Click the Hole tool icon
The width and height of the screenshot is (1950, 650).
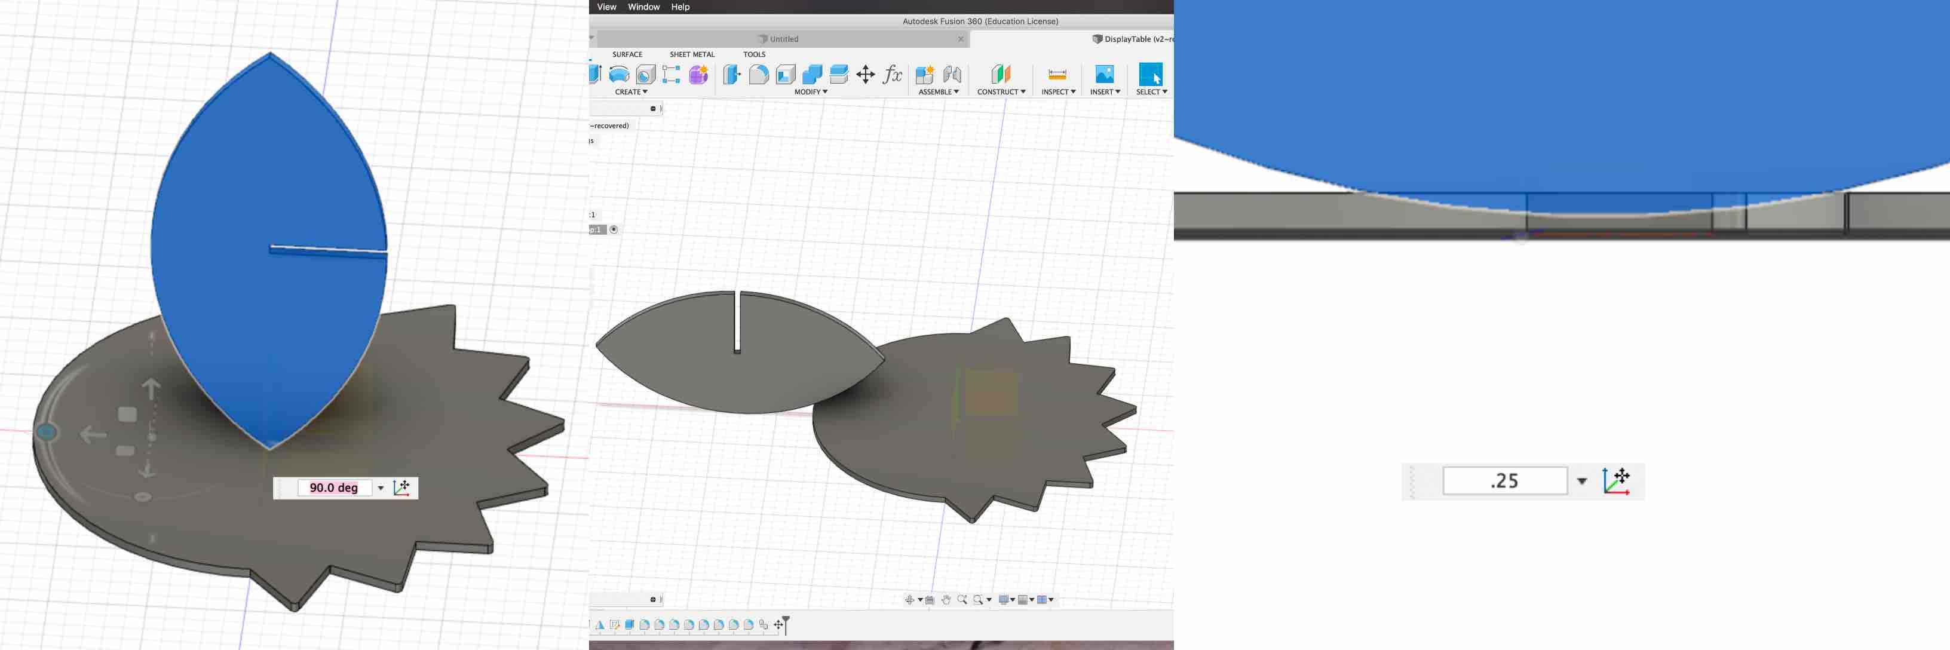click(645, 74)
